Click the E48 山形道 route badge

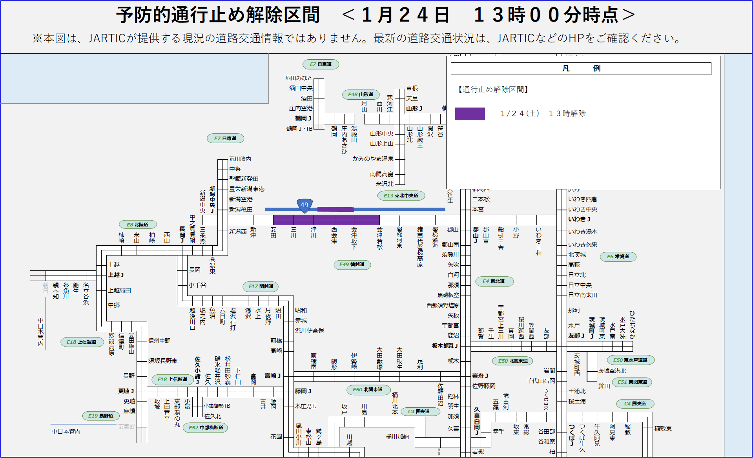pos(361,95)
